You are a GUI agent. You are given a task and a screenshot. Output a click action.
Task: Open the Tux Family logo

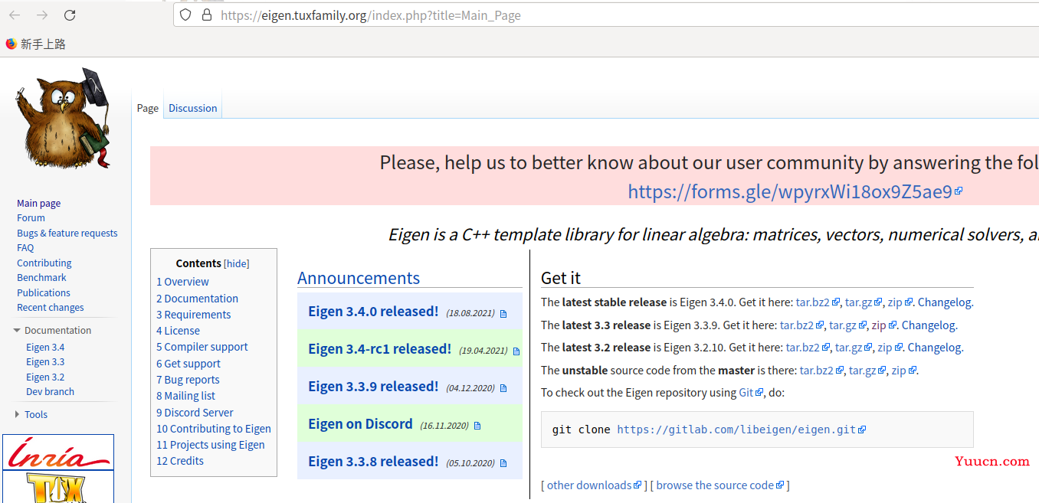click(x=58, y=487)
